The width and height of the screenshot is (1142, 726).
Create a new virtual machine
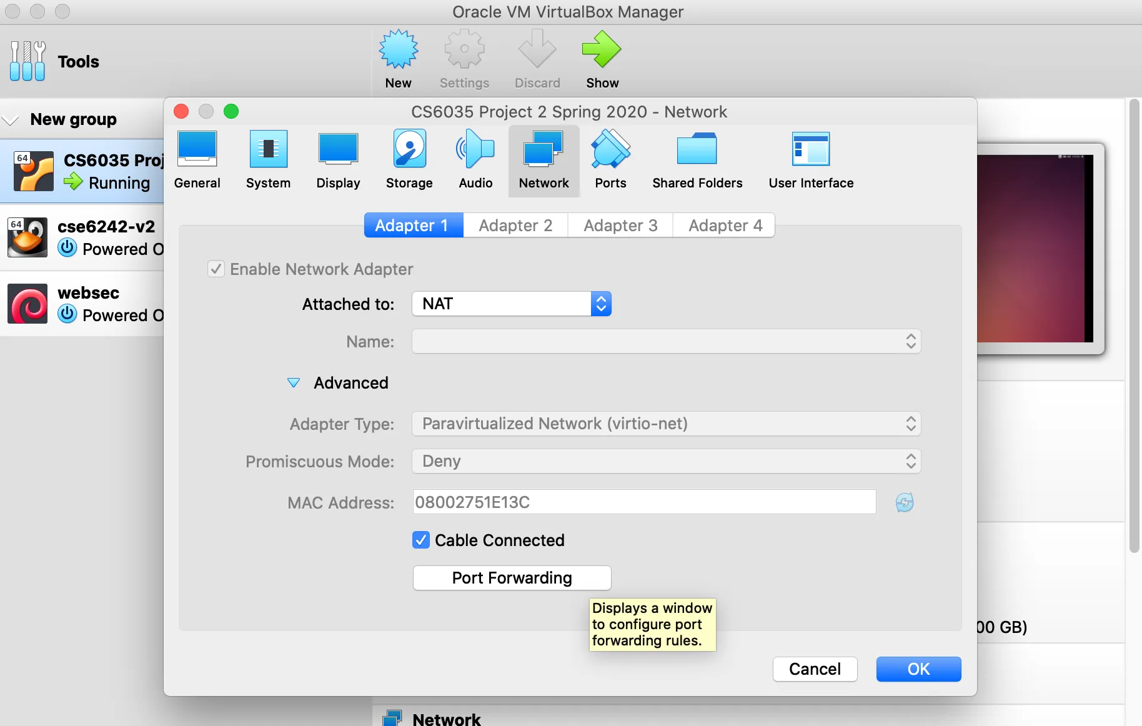click(398, 56)
